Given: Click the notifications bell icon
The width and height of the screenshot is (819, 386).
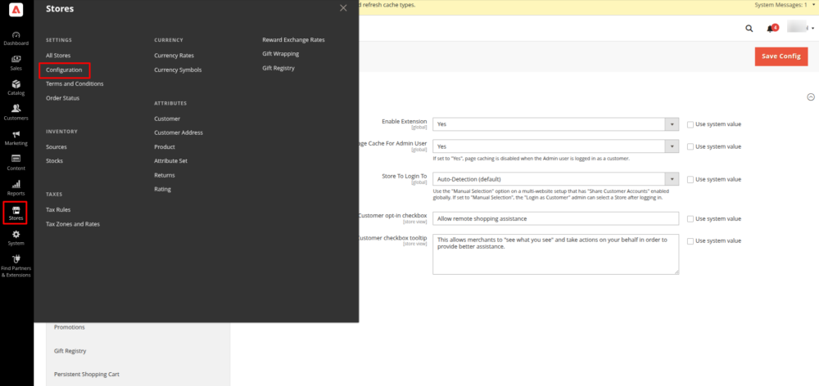Looking at the screenshot, I should click(x=771, y=28).
